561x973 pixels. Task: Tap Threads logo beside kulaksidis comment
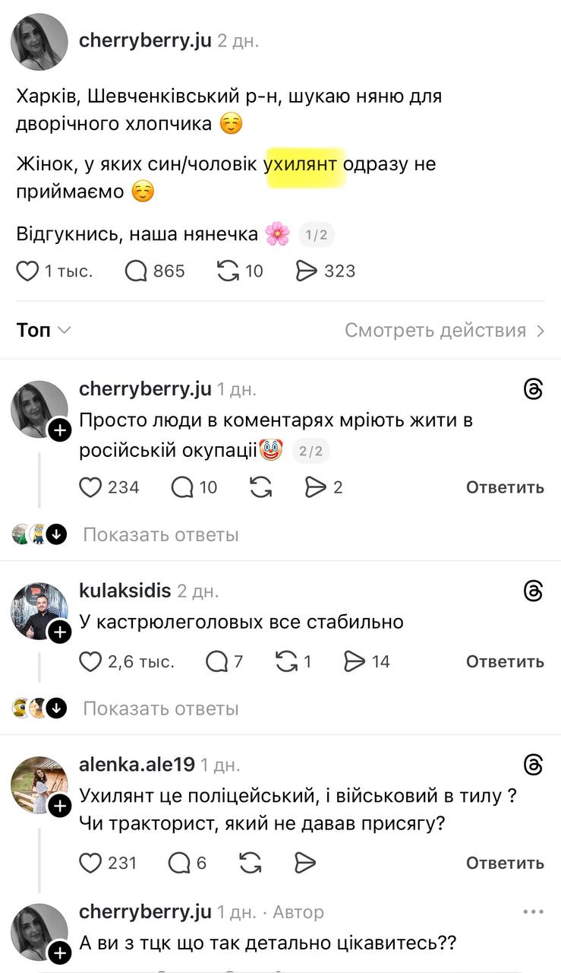point(534,591)
